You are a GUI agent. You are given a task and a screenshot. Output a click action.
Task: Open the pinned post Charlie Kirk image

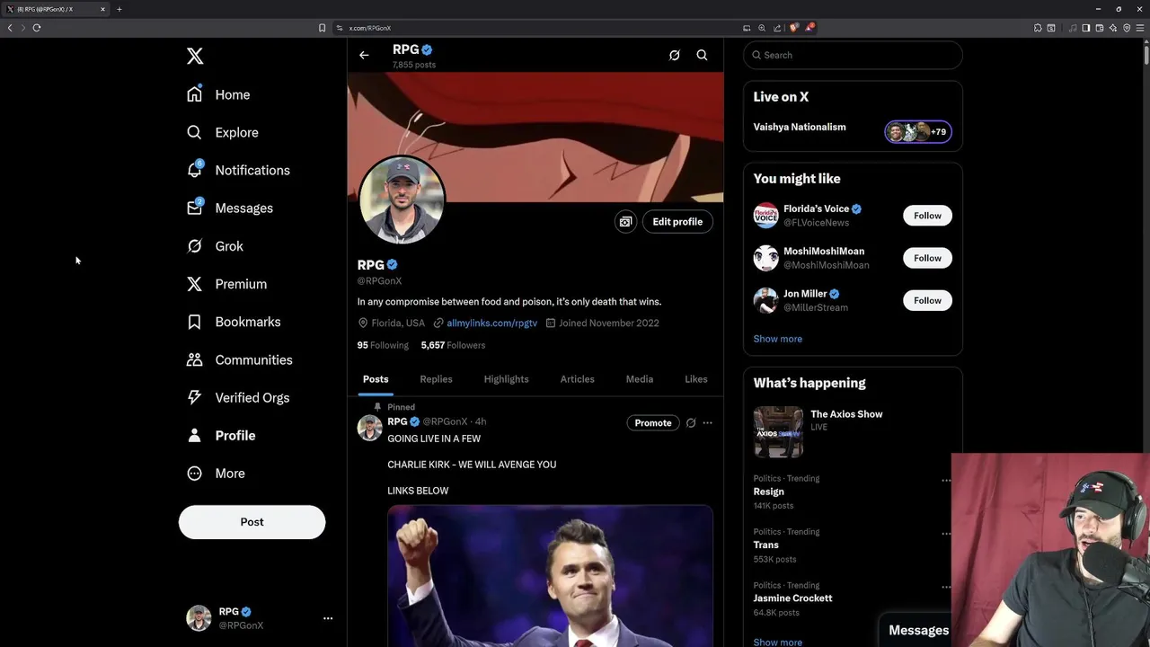point(550,576)
